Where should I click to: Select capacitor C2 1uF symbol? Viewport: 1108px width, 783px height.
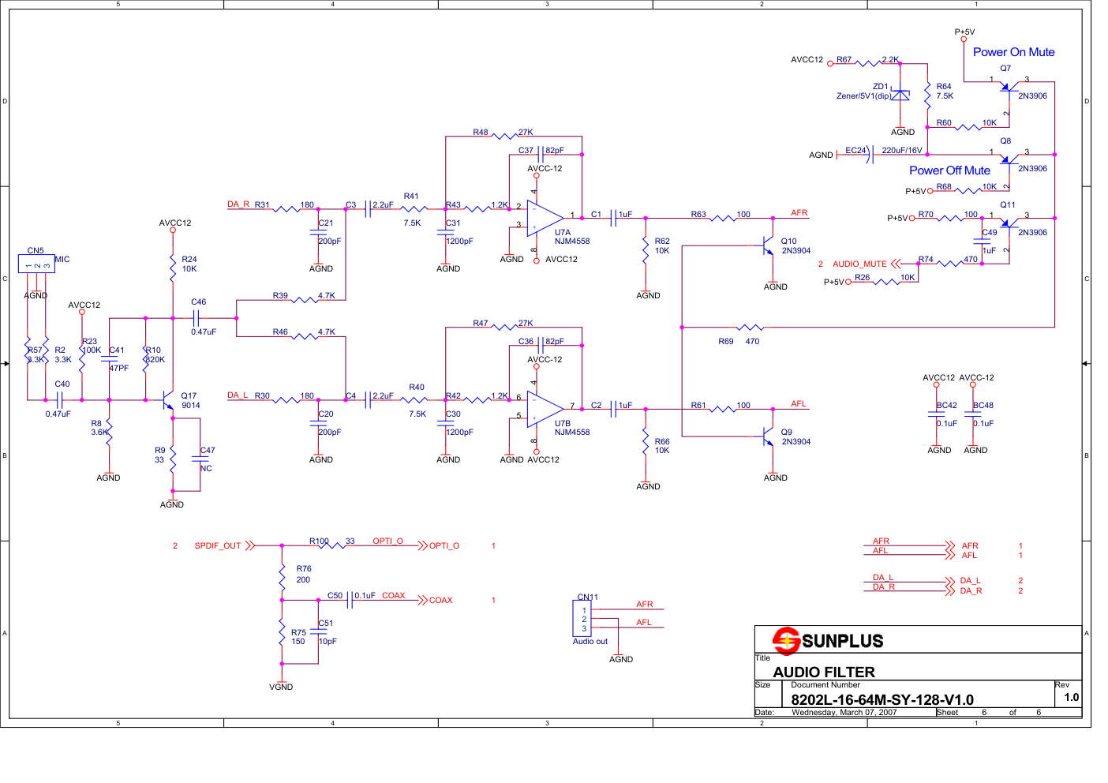pyautogui.click(x=613, y=409)
